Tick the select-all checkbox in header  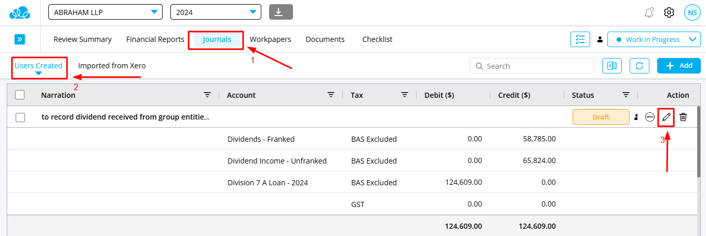[20, 95]
